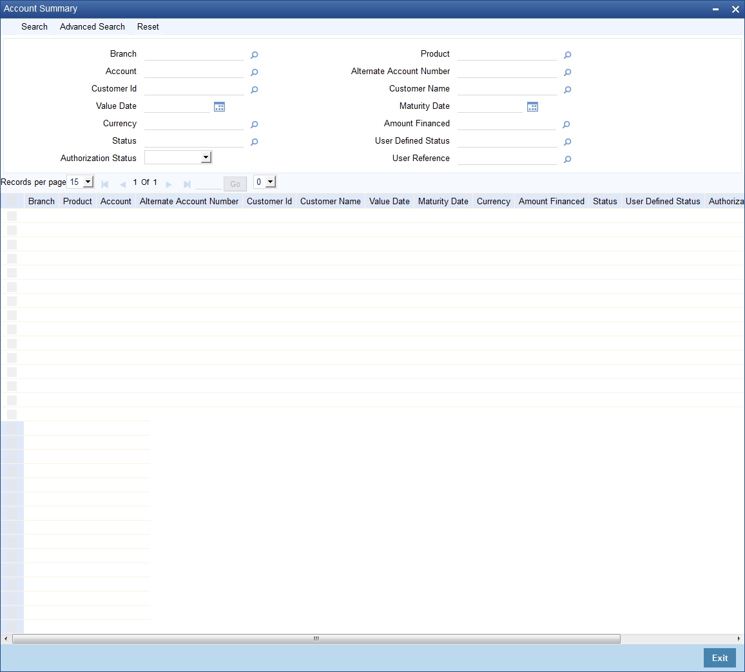
Task: Sort by the Customer Name column header
Action: (x=330, y=202)
